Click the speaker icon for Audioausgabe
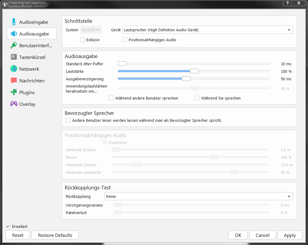This screenshot has width=308, height=245. coord(14,34)
